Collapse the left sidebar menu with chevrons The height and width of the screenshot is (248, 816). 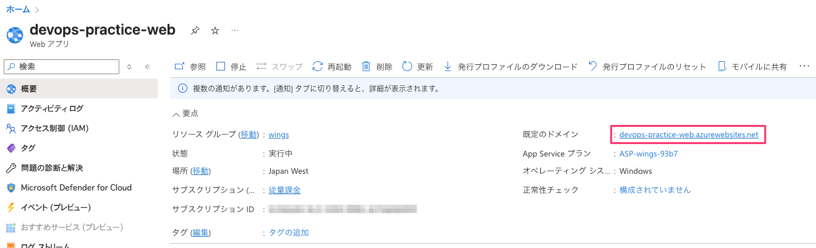[148, 66]
